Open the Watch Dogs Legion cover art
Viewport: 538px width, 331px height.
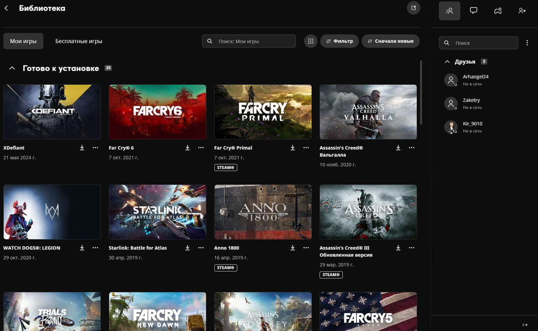tap(52, 212)
